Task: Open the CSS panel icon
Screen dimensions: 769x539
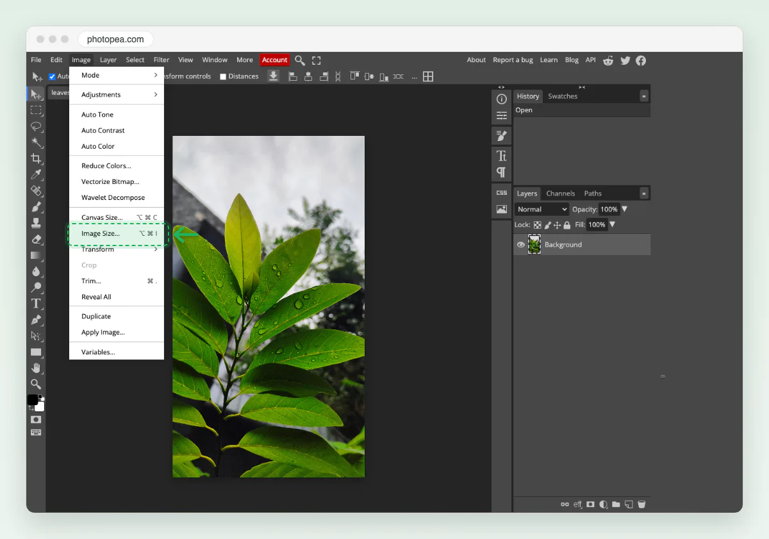Action: [502, 192]
